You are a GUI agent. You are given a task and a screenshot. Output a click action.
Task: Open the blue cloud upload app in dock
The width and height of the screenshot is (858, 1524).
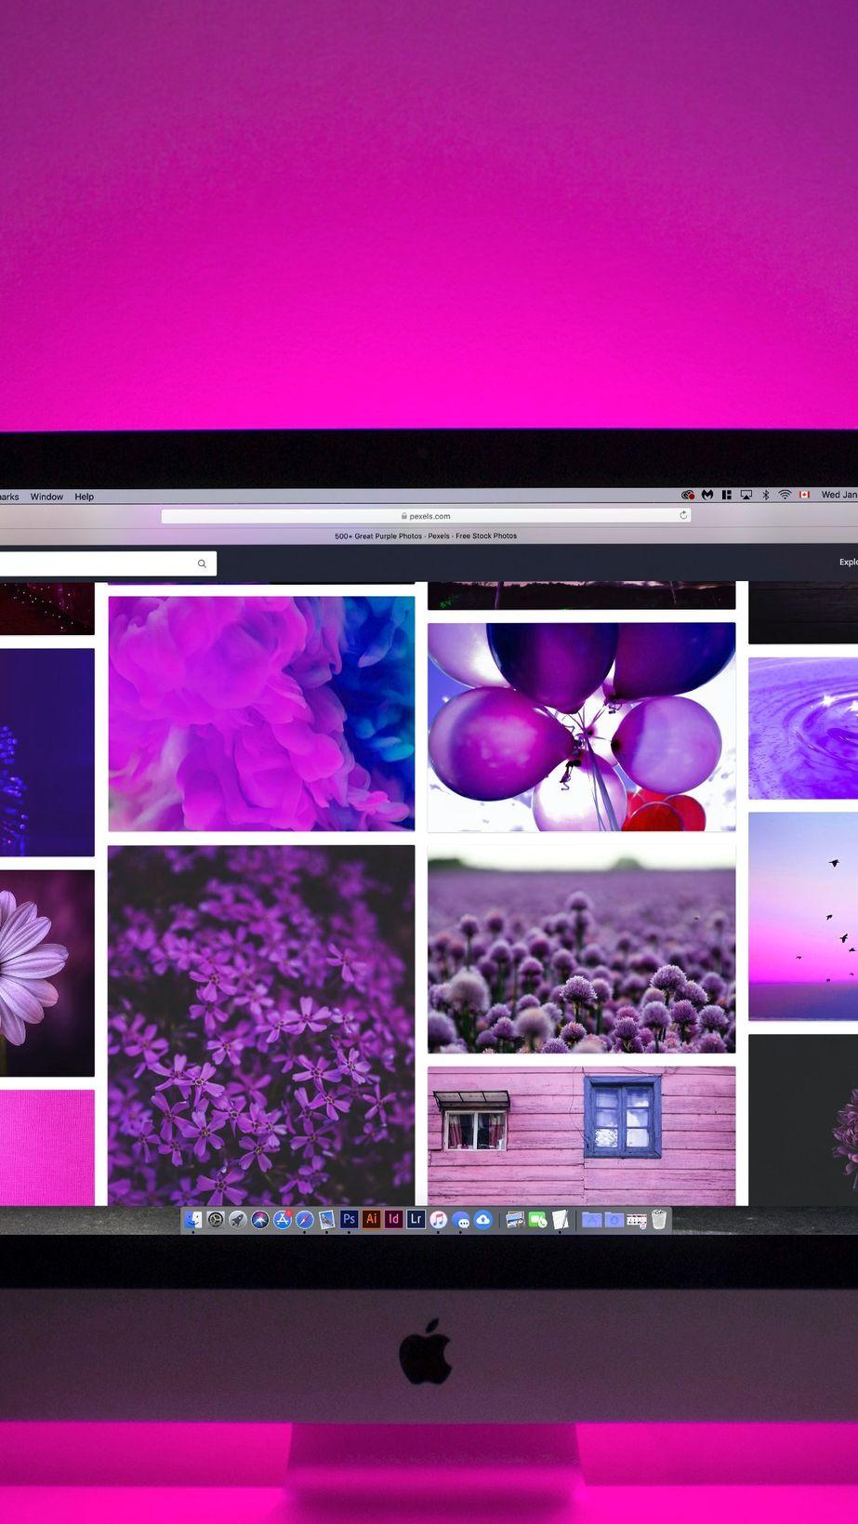pos(483,1219)
